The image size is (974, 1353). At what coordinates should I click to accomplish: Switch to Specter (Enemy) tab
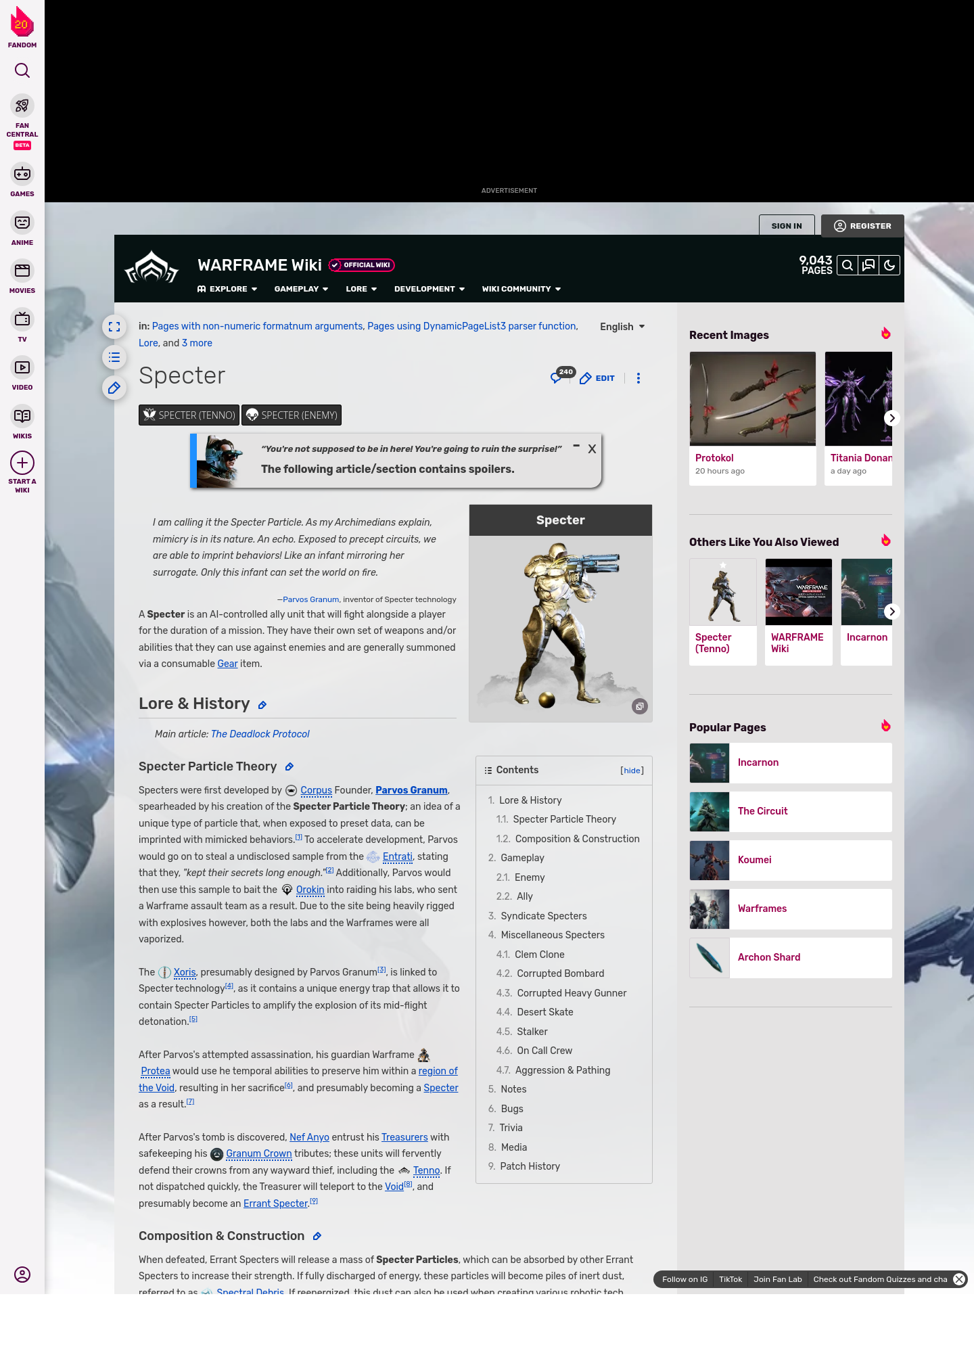tap(292, 415)
